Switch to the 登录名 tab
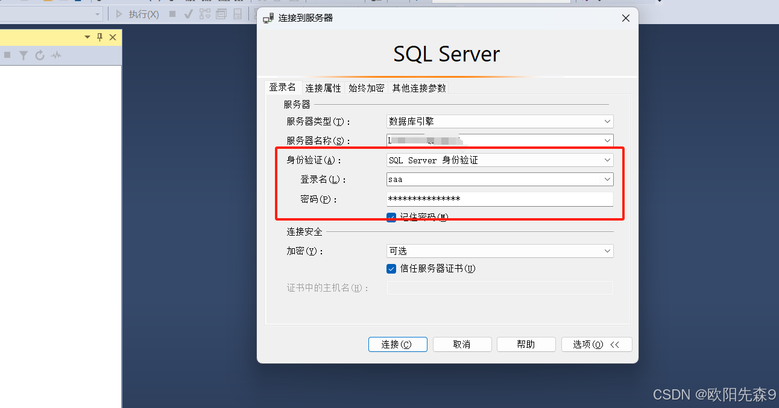779x408 pixels. (x=283, y=87)
